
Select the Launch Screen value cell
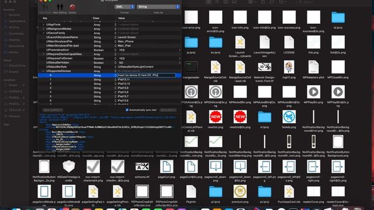tap(127, 37)
